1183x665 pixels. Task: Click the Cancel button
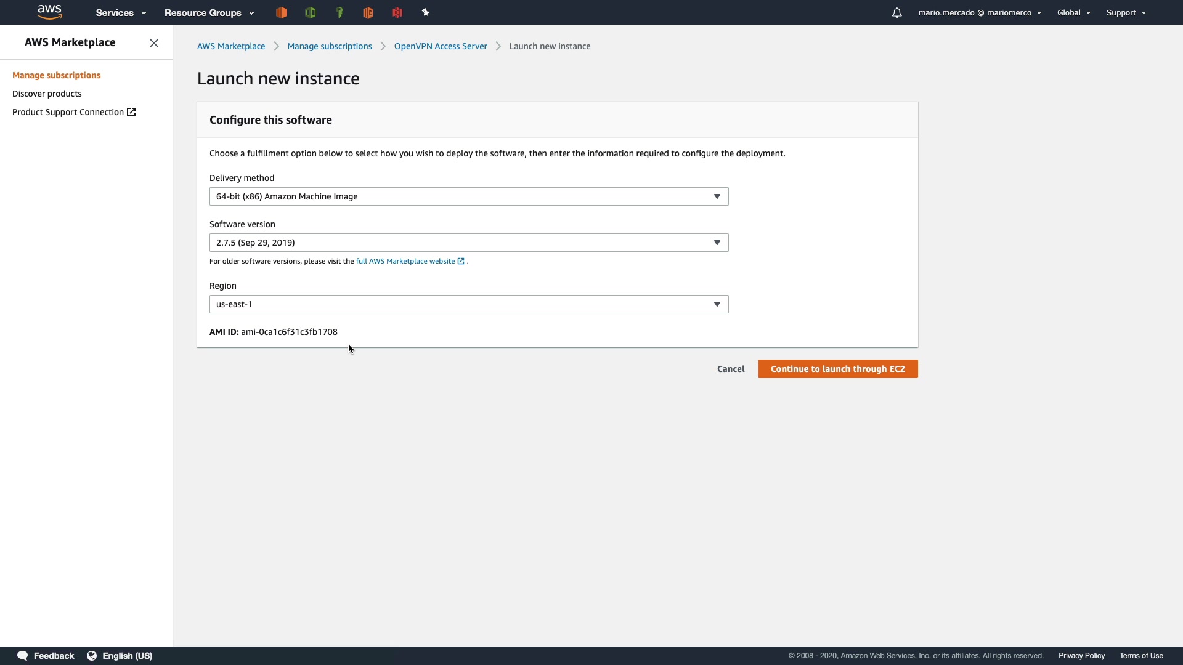pyautogui.click(x=731, y=369)
